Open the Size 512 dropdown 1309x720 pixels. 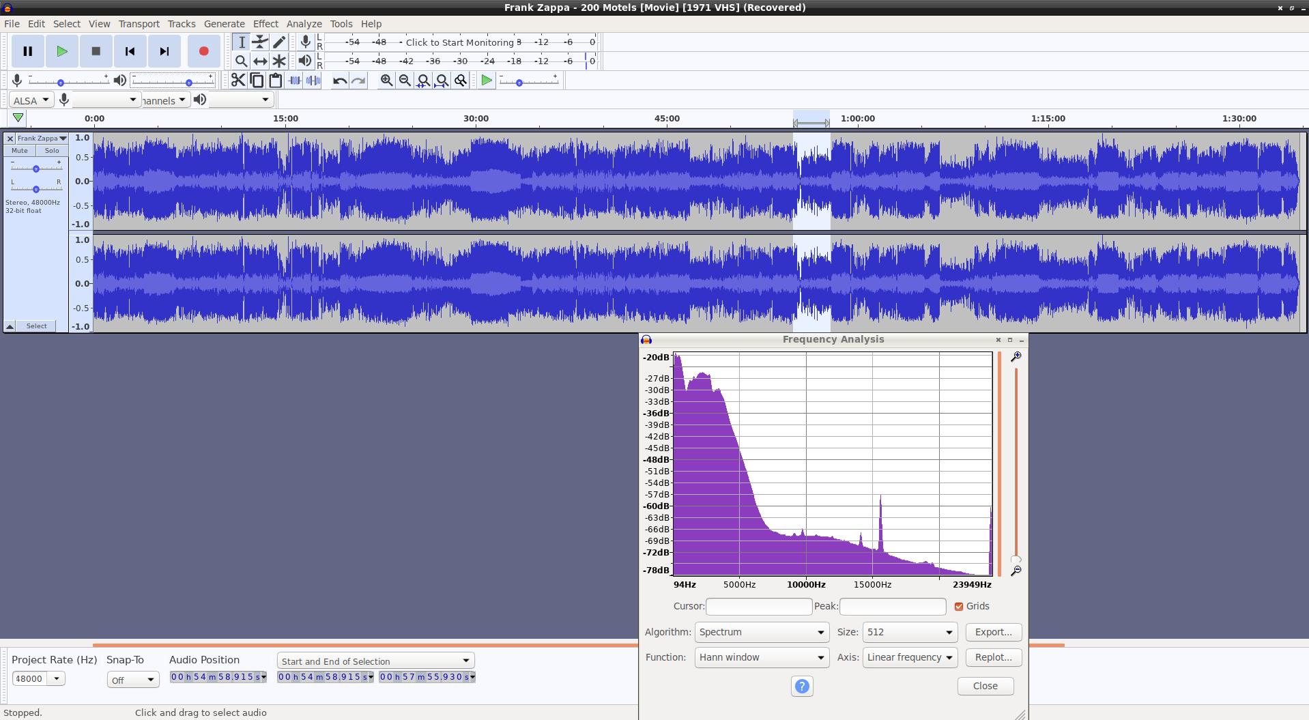910,633
